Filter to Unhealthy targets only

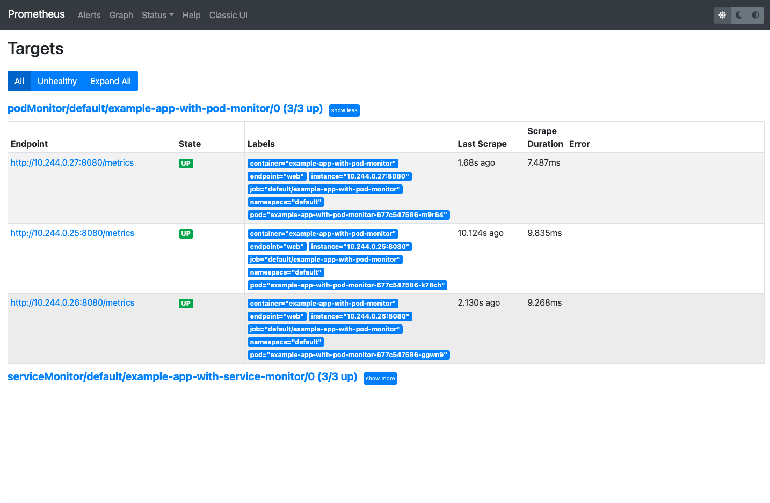57,81
